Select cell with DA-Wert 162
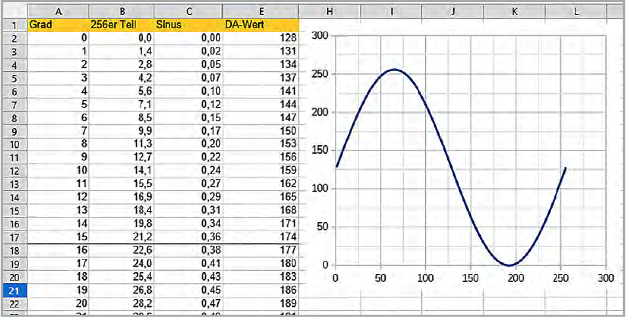 coord(261,184)
